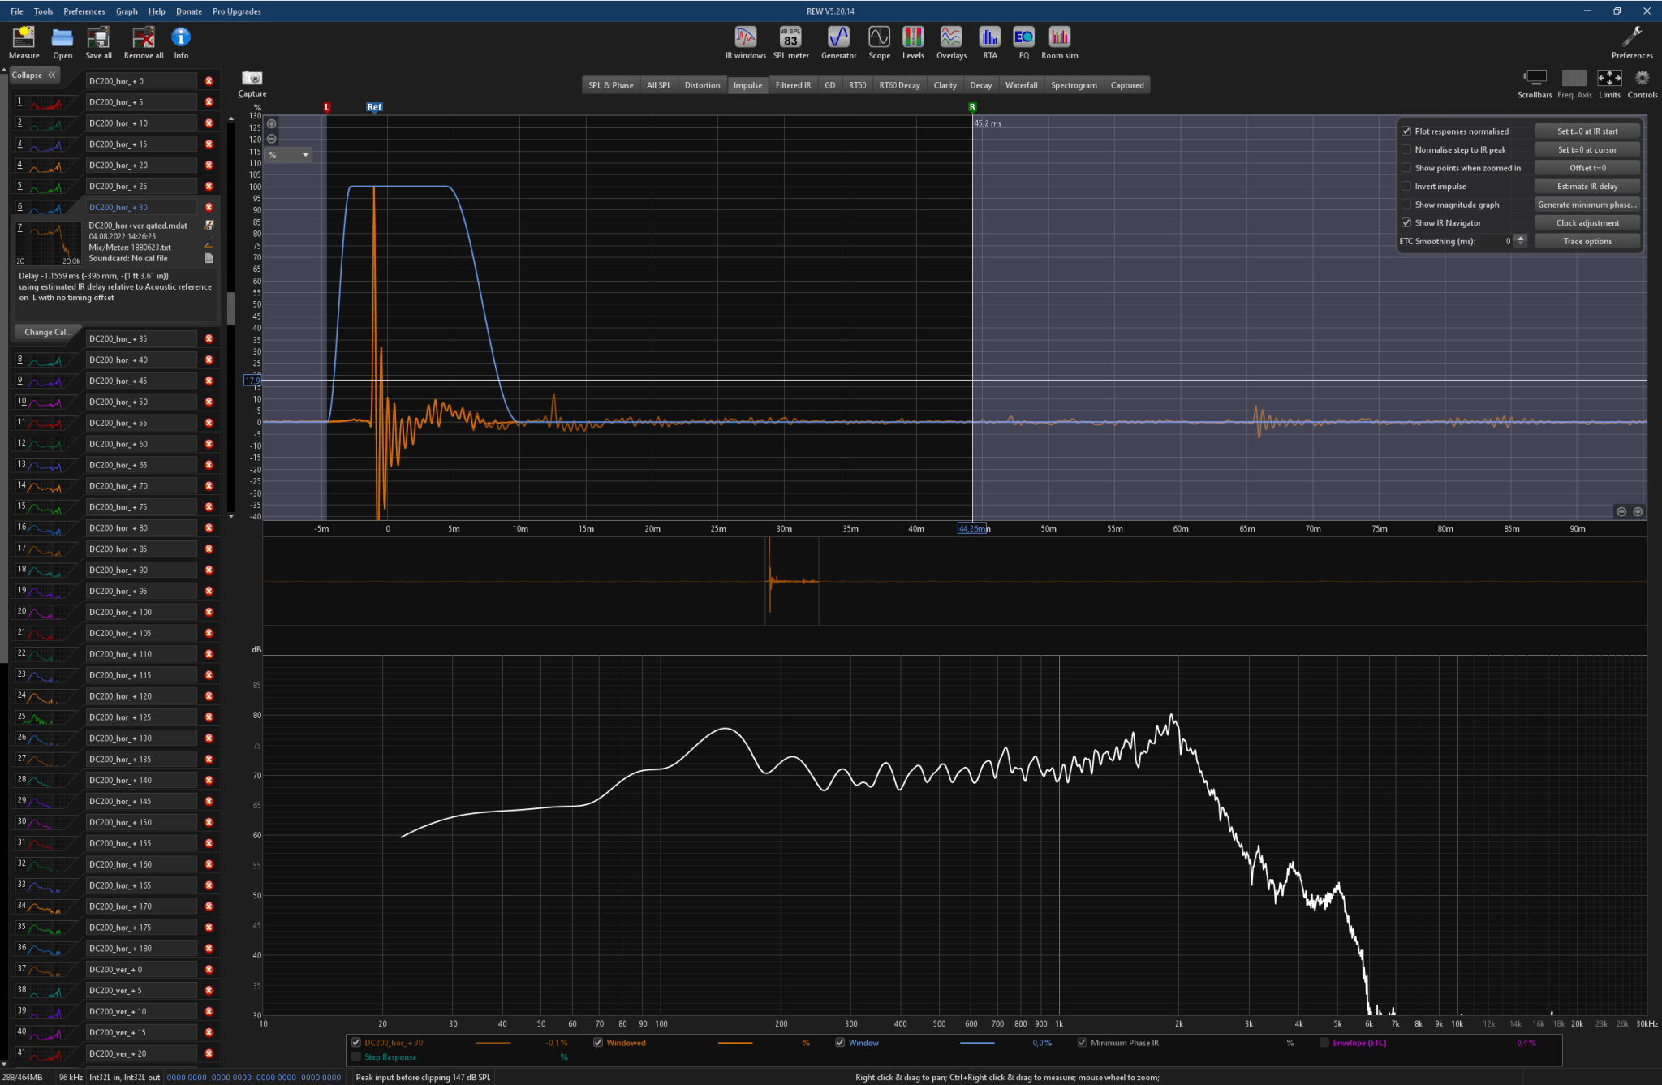Switch to the Spectrogram tab
The width and height of the screenshot is (1662, 1085).
coord(1074,85)
